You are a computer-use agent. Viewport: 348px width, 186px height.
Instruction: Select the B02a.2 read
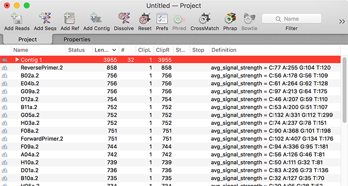click(x=170, y=75)
